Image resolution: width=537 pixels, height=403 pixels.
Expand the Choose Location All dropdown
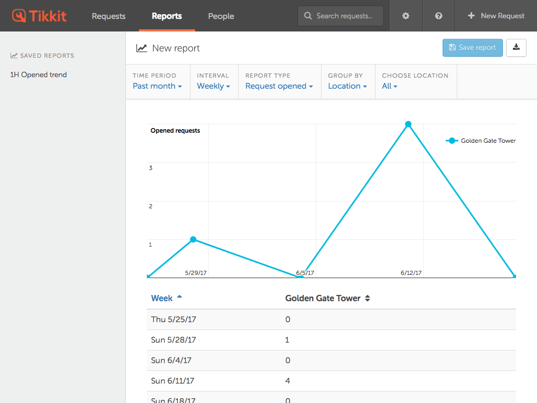tap(389, 86)
